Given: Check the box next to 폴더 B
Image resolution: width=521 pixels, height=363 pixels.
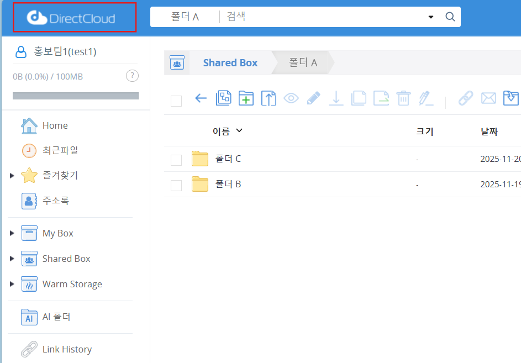Looking at the screenshot, I should coord(176,185).
